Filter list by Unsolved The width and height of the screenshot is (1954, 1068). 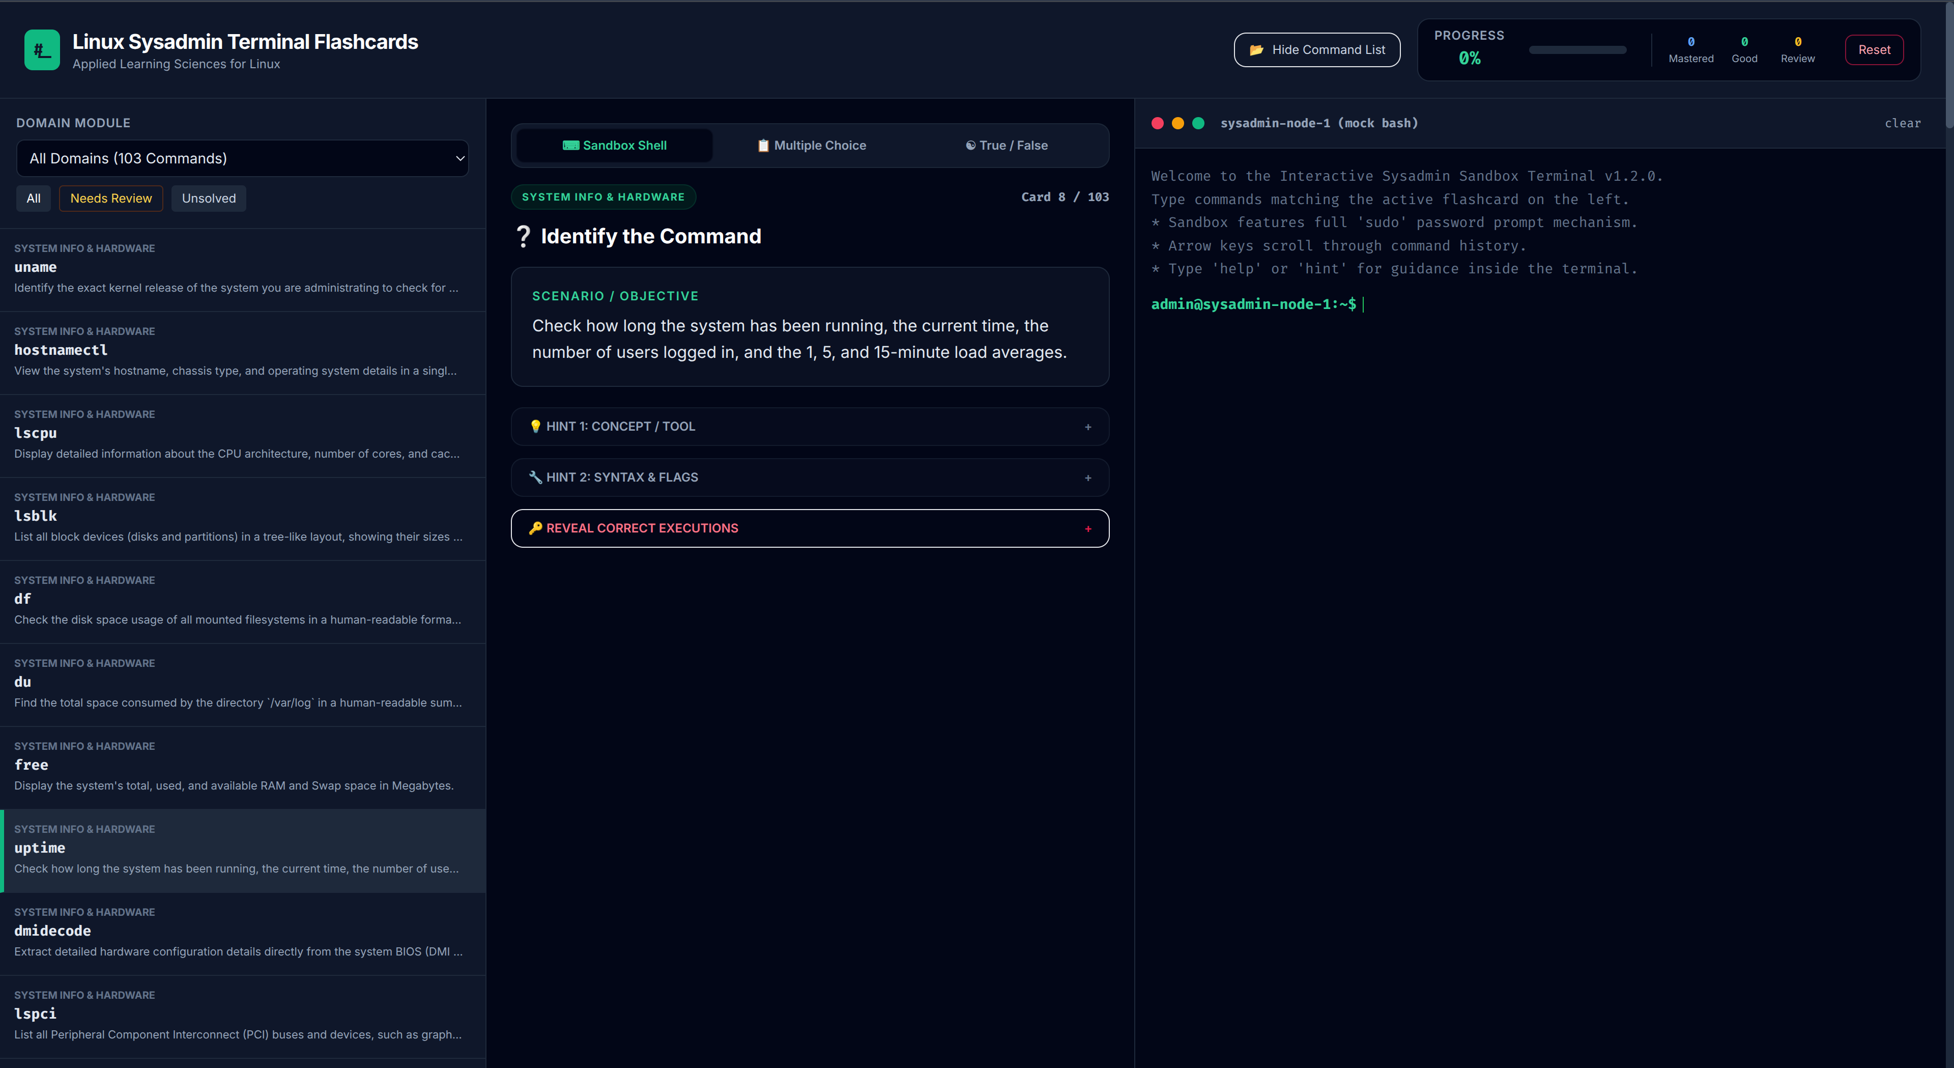[209, 199]
